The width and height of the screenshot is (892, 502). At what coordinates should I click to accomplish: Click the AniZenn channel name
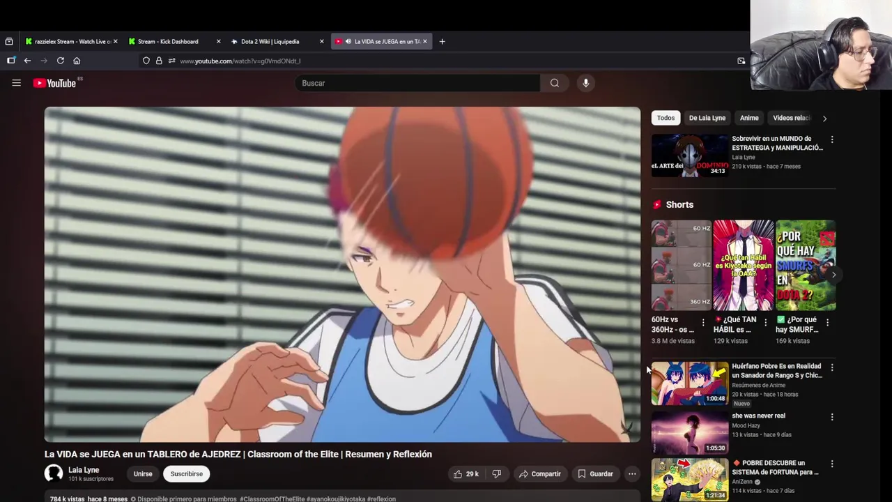742,482
